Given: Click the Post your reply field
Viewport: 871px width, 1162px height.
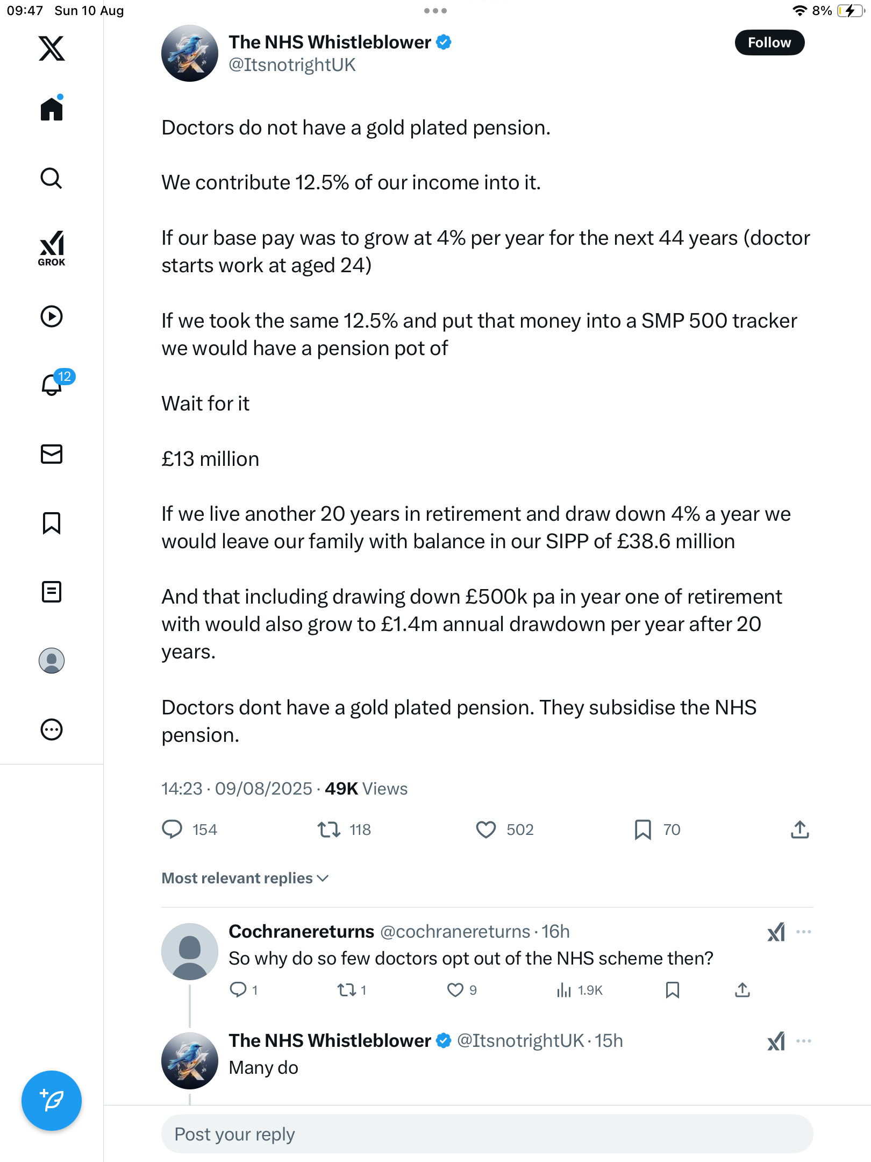Looking at the screenshot, I should 487,1134.
